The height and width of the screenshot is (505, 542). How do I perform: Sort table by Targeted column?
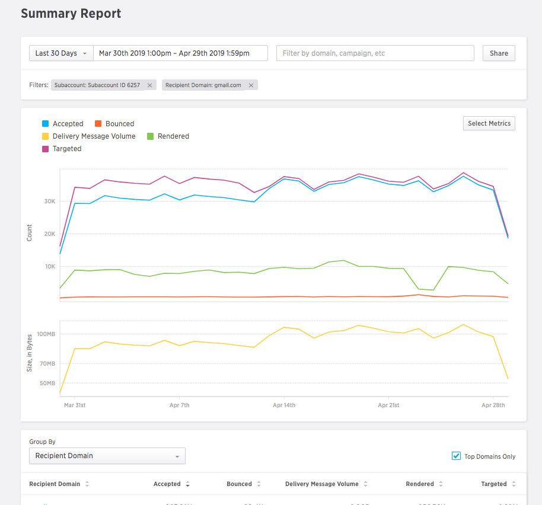click(x=514, y=484)
